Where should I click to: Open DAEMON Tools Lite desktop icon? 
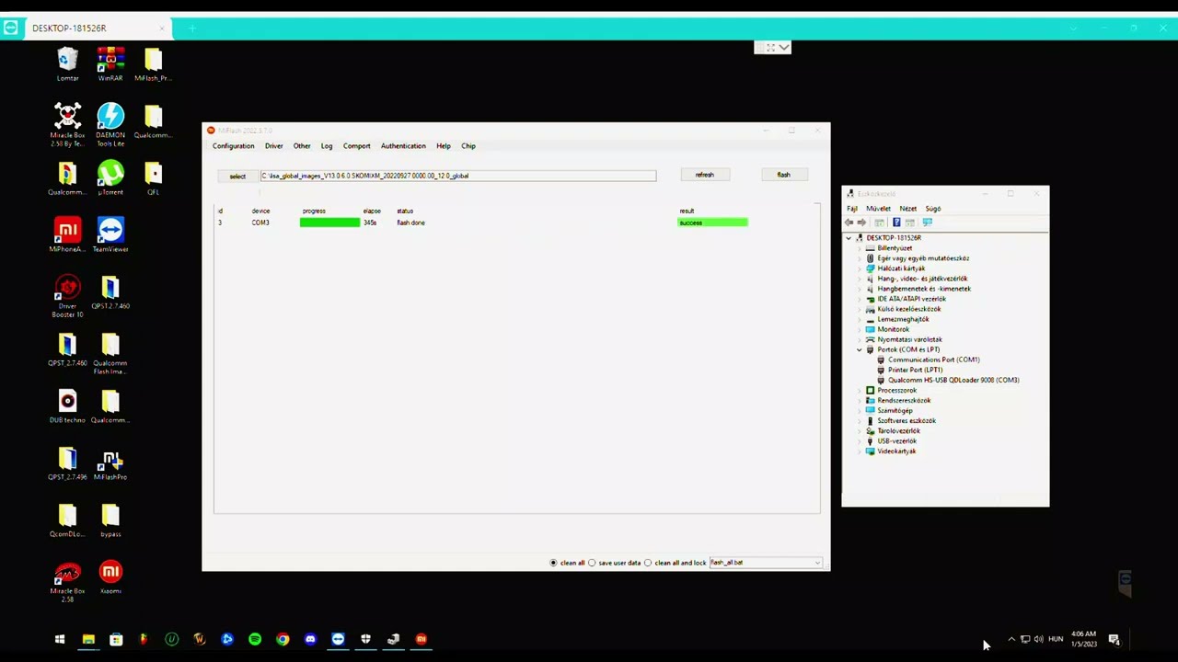point(110,125)
